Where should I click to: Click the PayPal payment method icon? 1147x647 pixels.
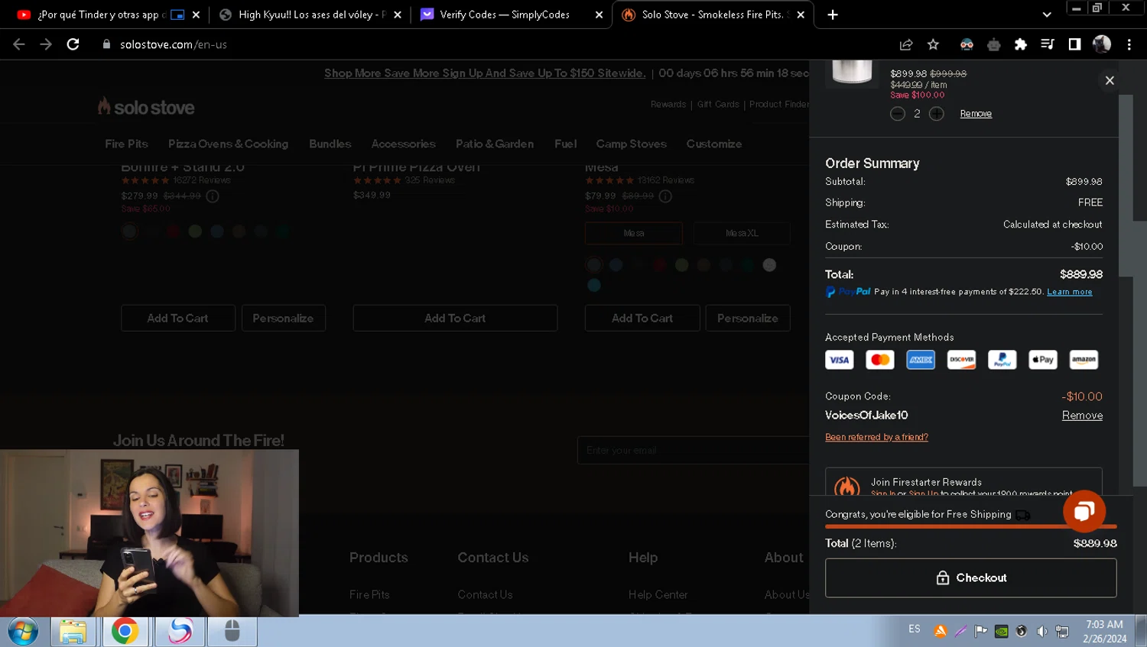pyautogui.click(x=1002, y=360)
